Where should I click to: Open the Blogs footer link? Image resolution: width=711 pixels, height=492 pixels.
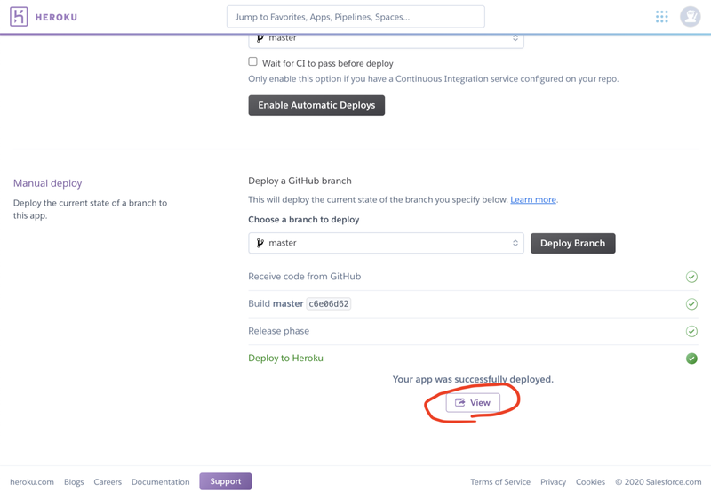point(74,481)
